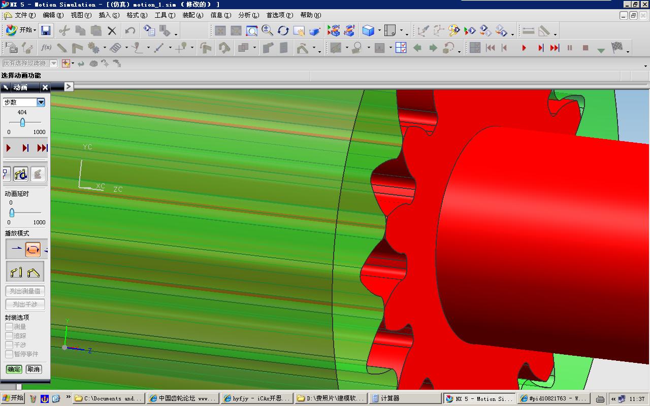Screen dimensions: 650x406
Task: Click the toolbar pause button
Action: tap(570, 48)
